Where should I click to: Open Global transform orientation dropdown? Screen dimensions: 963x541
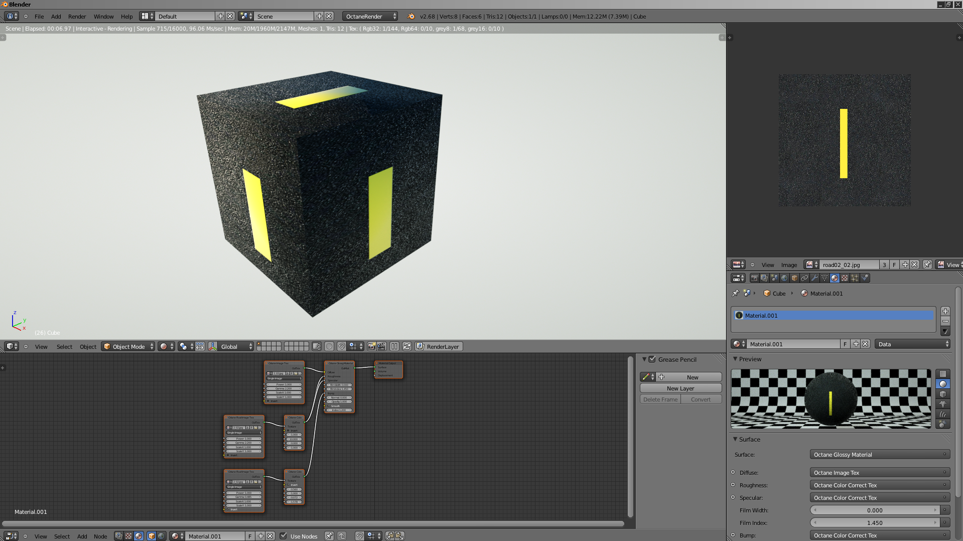[236, 346]
